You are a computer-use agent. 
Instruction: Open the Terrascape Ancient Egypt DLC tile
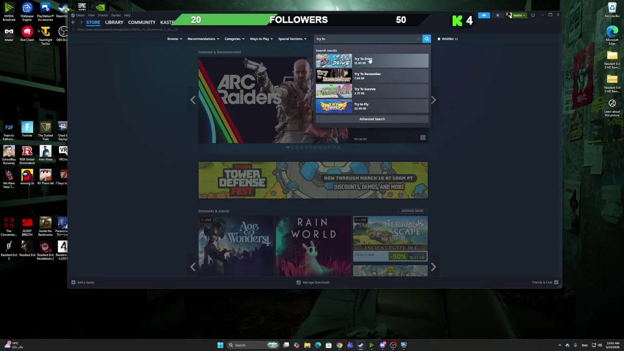[x=390, y=239]
